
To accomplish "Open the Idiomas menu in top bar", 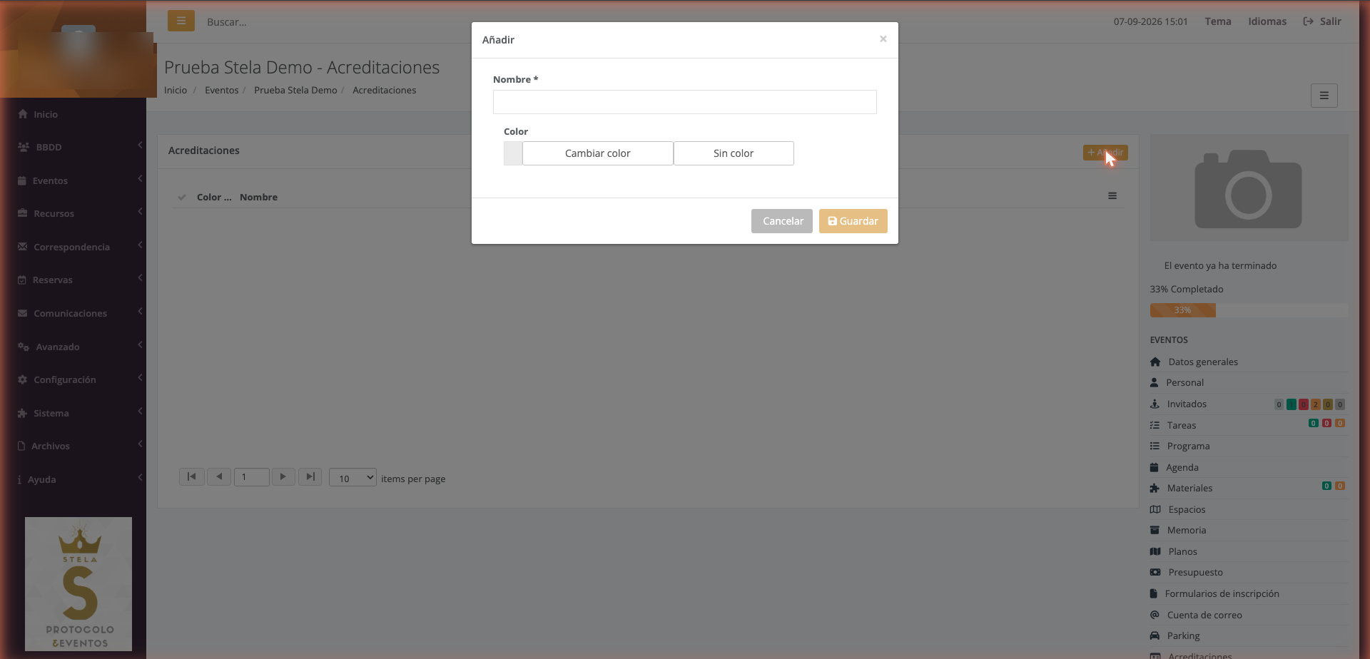I will (1267, 21).
